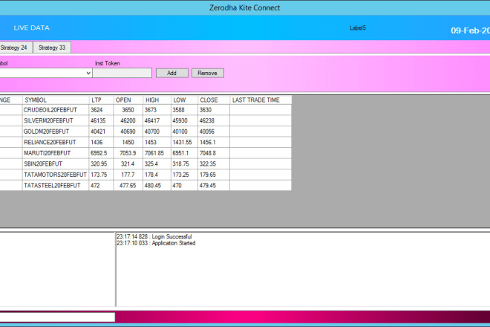
Task: Click the LAST TRADE TIME column header
Action: click(261, 100)
